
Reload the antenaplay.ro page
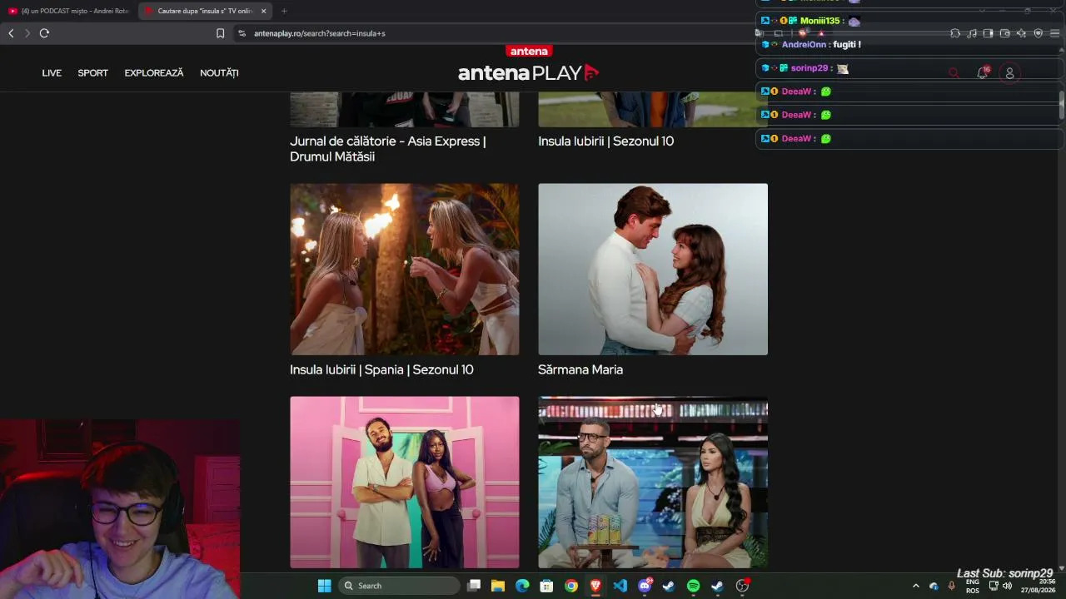(44, 33)
